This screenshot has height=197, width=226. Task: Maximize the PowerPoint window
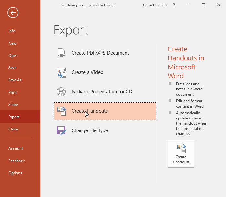(x=204, y=5)
